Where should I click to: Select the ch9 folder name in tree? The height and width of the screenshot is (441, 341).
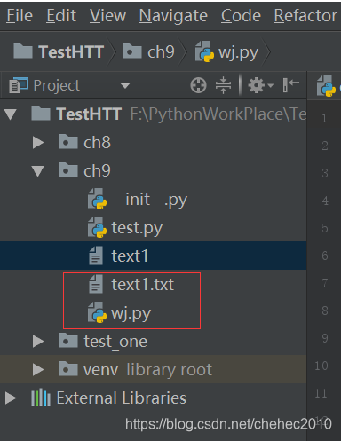[97, 171]
